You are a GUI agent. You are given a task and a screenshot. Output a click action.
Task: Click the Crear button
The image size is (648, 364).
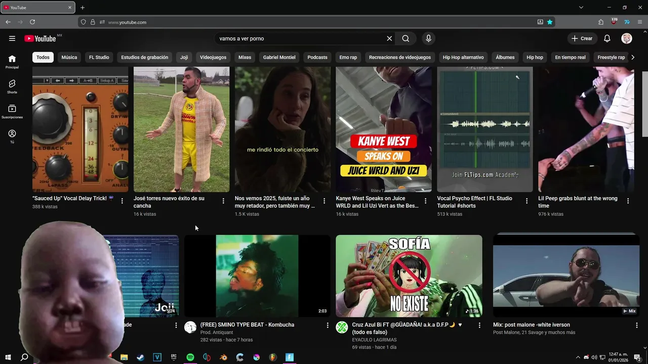pyautogui.click(x=582, y=38)
